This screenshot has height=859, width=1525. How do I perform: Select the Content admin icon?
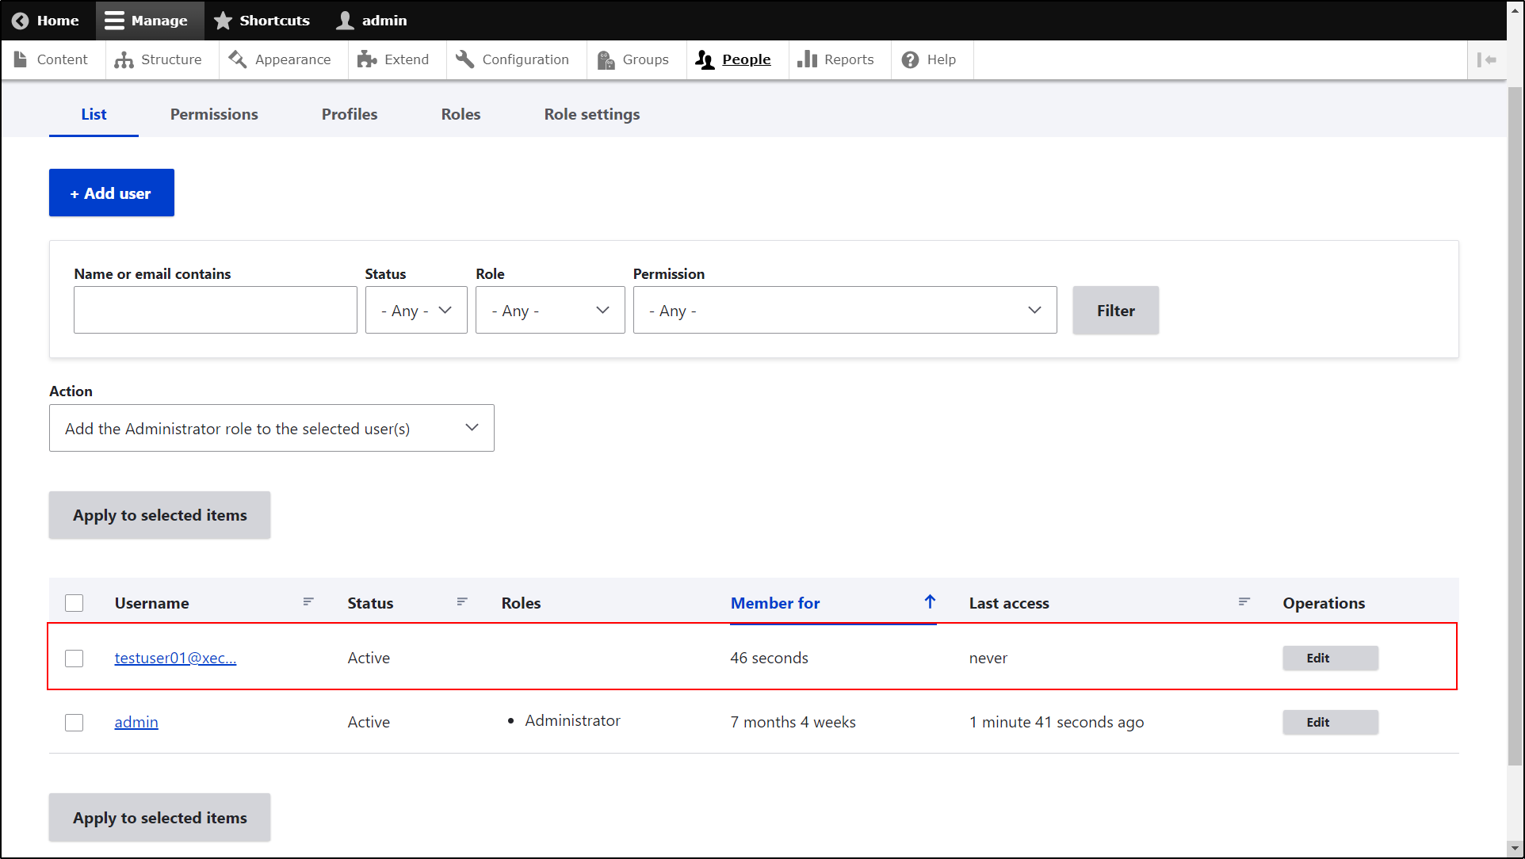pos(21,59)
